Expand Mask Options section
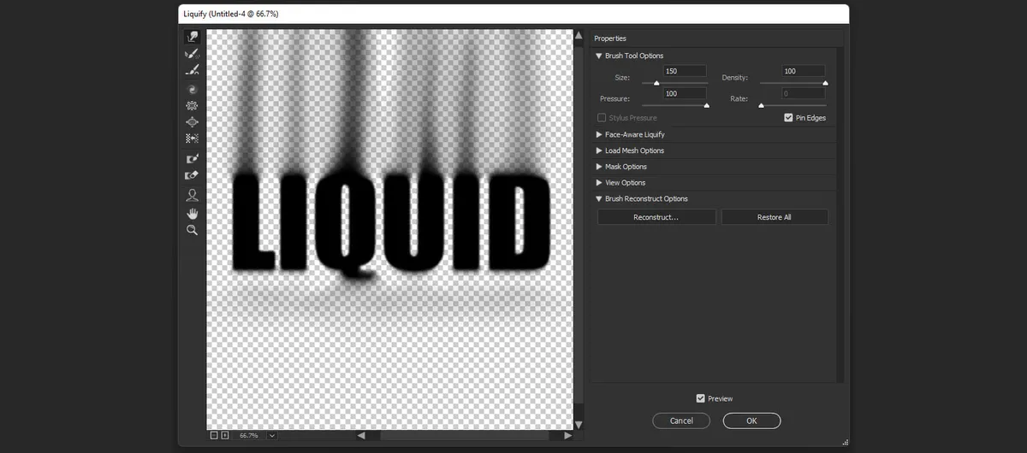The width and height of the screenshot is (1027, 453). [599, 167]
